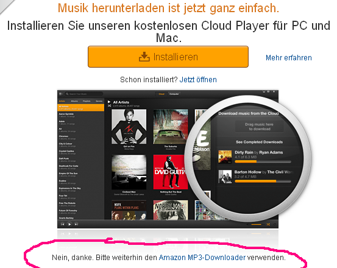
Task: Select the Computer toggle at top
Action: pyautogui.click(x=174, y=94)
